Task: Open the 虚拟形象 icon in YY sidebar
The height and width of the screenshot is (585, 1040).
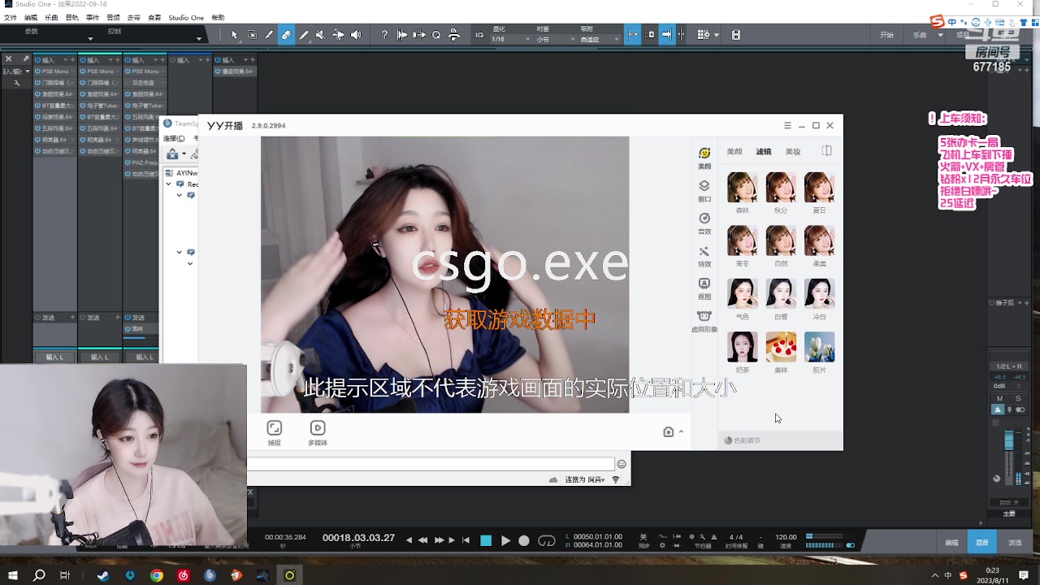Action: [704, 321]
